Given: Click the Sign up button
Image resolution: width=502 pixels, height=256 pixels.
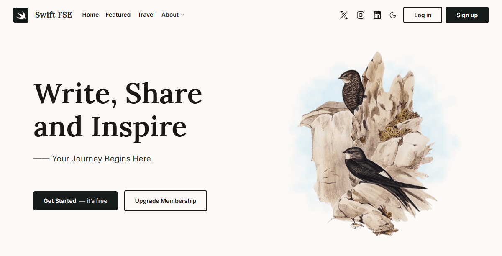Looking at the screenshot, I should 467,15.
